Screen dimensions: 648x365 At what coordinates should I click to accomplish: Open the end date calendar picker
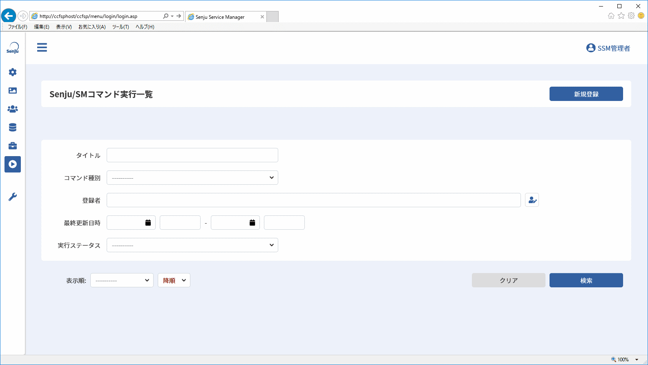coord(252,223)
